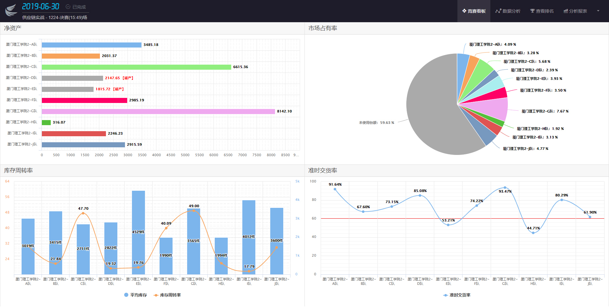
Task: Open the 数据分析 tab
Action: click(508, 11)
